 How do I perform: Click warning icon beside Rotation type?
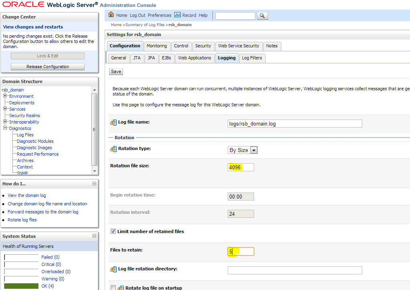(113, 149)
